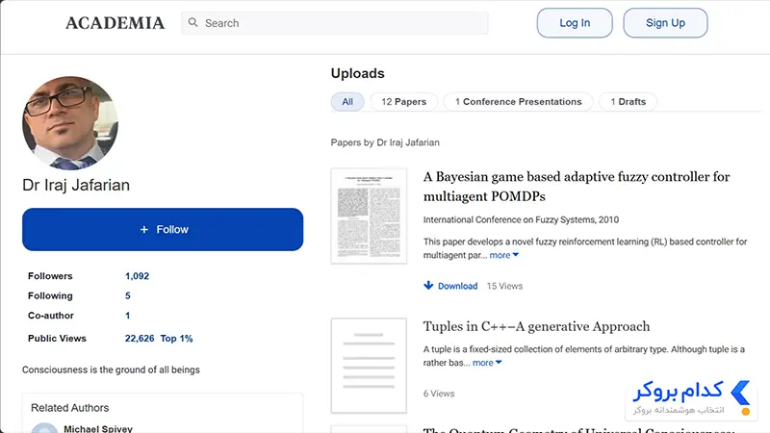View the 1,092 followers count

tap(137, 276)
